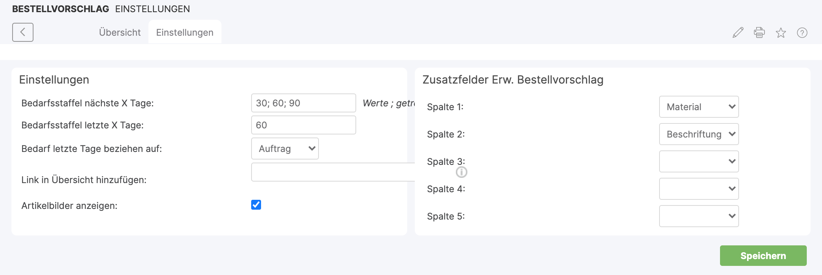822x275 pixels.
Task: Open the Spalte 2 Beschriftung dropdown
Action: click(699, 134)
